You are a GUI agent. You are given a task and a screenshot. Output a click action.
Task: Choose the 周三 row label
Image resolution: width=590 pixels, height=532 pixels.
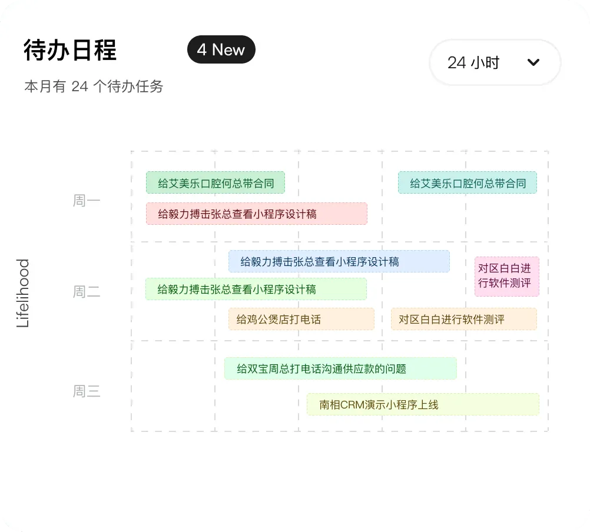tap(87, 391)
